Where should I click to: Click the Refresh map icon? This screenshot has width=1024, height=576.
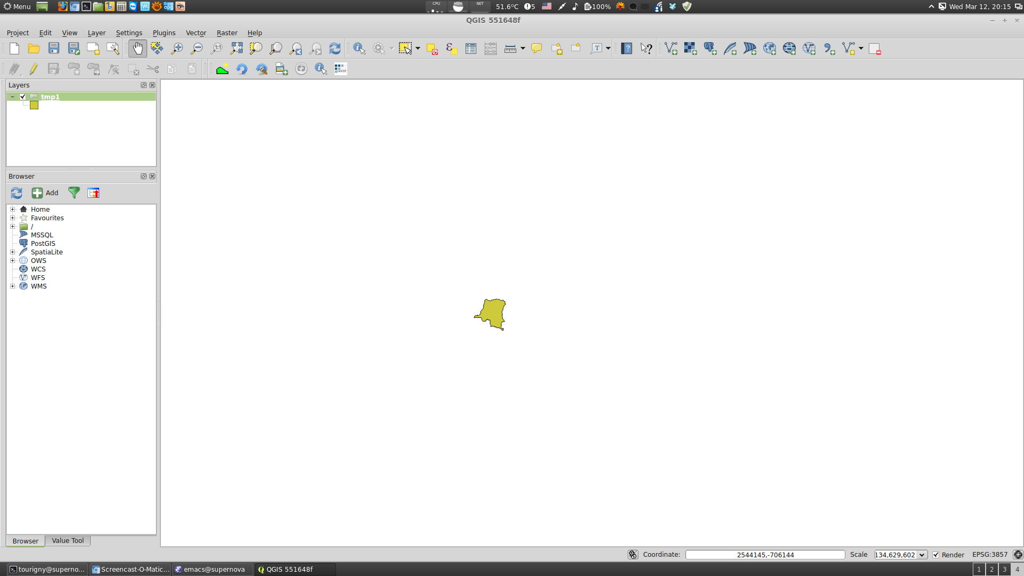pos(335,49)
